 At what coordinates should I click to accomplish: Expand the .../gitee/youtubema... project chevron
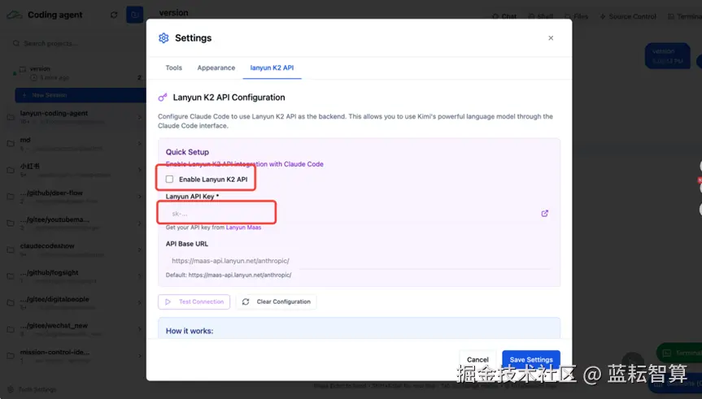[139, 223]
